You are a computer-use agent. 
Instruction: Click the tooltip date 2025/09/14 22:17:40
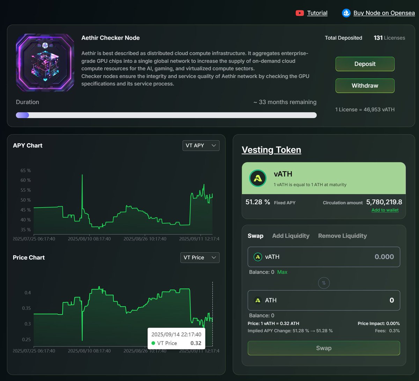pos(176,335)
